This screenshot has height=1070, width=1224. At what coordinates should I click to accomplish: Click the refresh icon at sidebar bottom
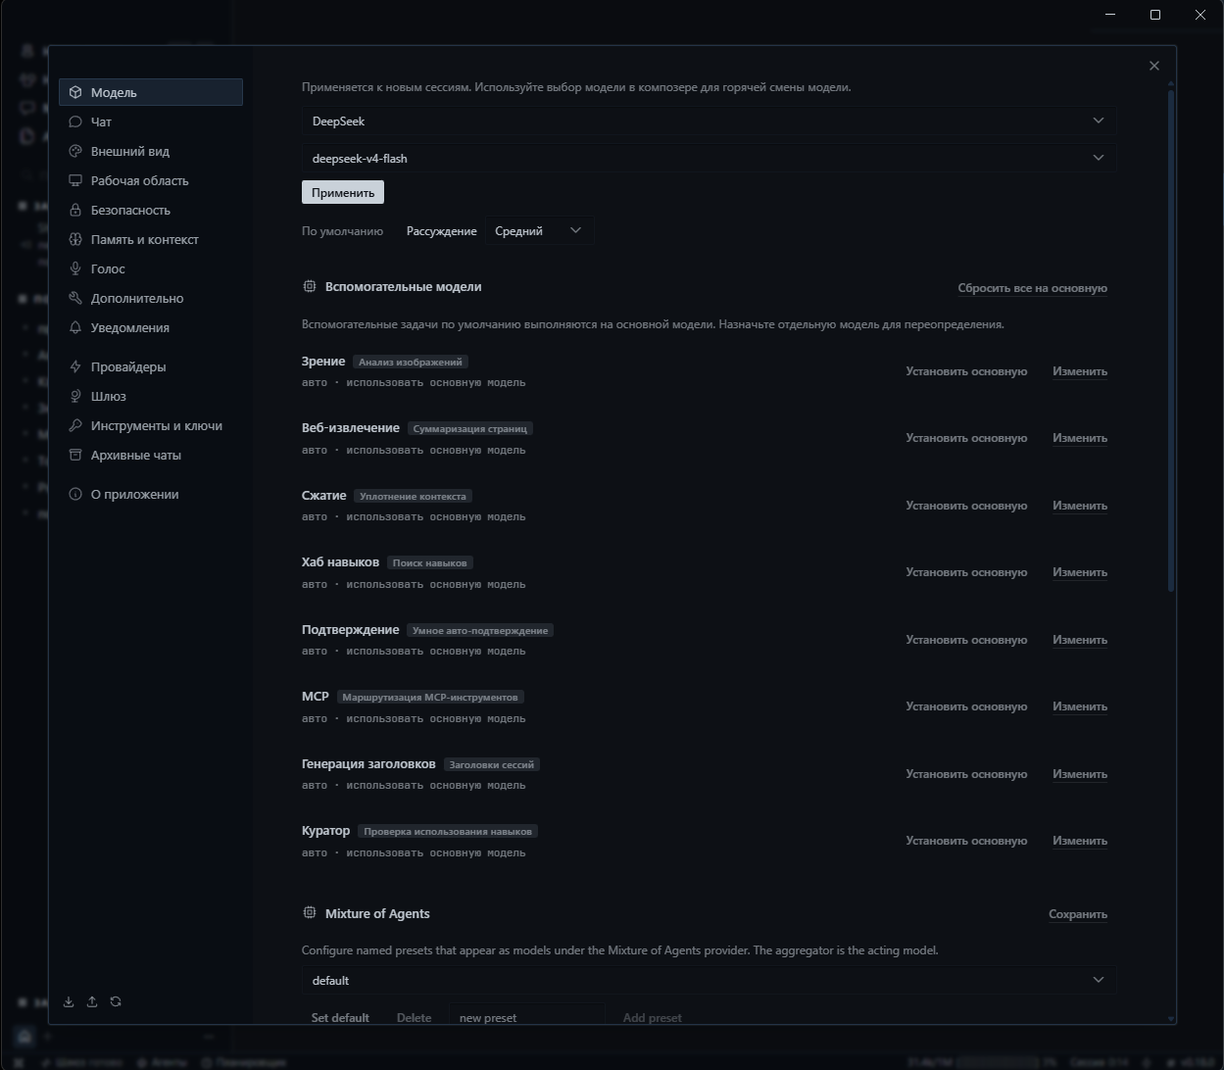click(116, 1001)
